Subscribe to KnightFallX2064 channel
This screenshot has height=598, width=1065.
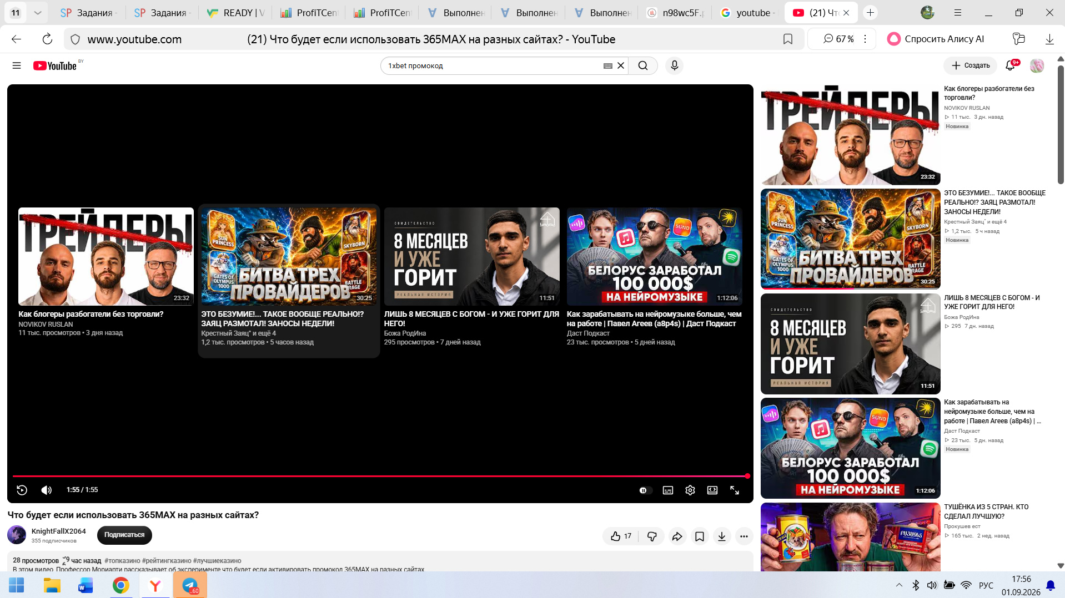click(x=124, y=535)
